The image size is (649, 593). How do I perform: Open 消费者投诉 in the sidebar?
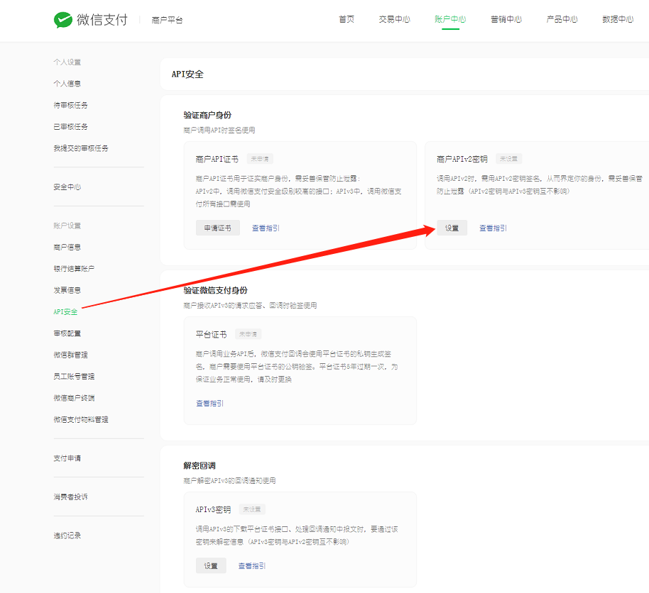(70, 497)
